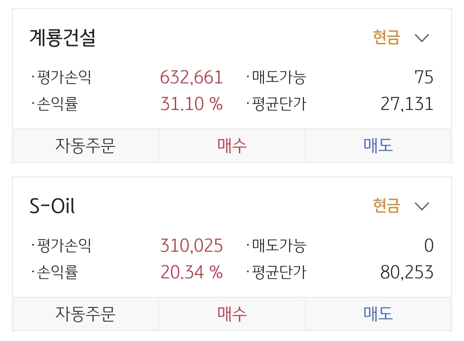The width and height of the screenshot is (464, 341).
Task: Open 자동주문 for S-Oil
Action: [x=85, y=314]
